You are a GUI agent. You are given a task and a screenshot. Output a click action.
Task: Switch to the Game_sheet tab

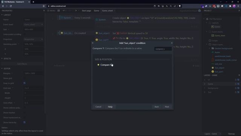tap(107, 11)
